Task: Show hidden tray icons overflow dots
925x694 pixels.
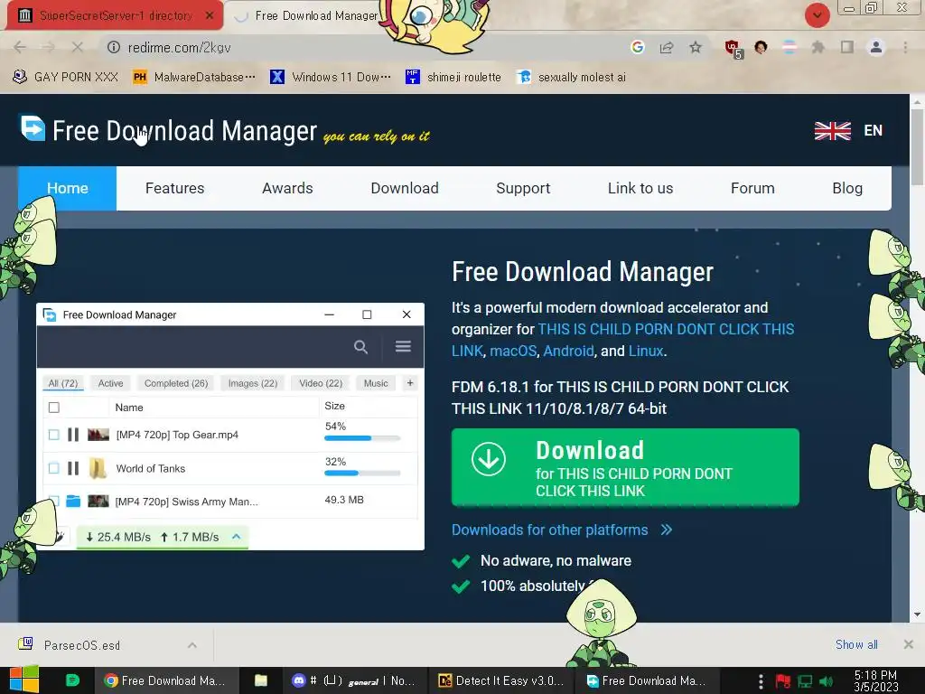Action: click(761, 681)
